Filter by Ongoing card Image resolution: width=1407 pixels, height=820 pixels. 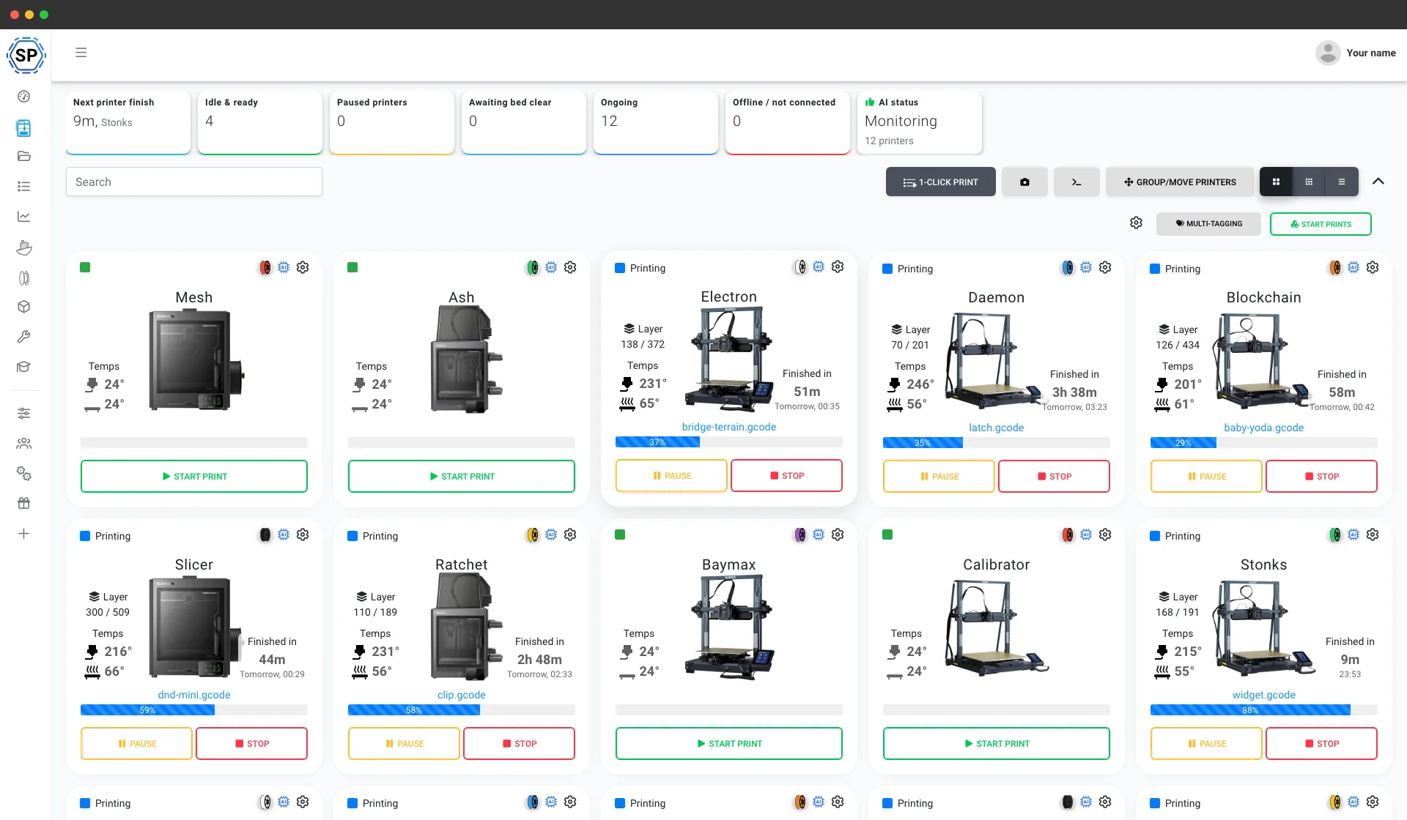(x=656, y=122)
